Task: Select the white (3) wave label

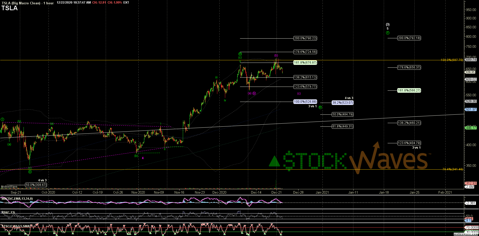Action: [388, 25]
